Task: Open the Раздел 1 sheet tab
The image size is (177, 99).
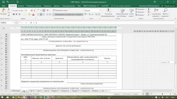Action: point(55,91)
